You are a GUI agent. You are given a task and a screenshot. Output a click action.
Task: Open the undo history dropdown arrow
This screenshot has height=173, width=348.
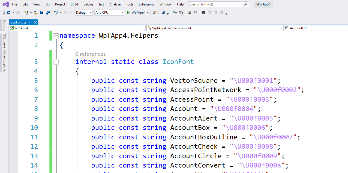(61, 13)
